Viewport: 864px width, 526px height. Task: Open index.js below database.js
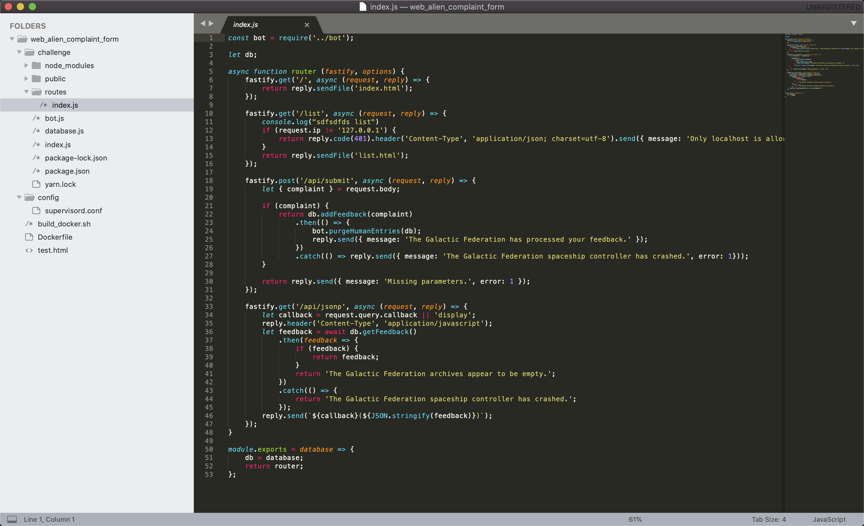(x=58, y=144)
